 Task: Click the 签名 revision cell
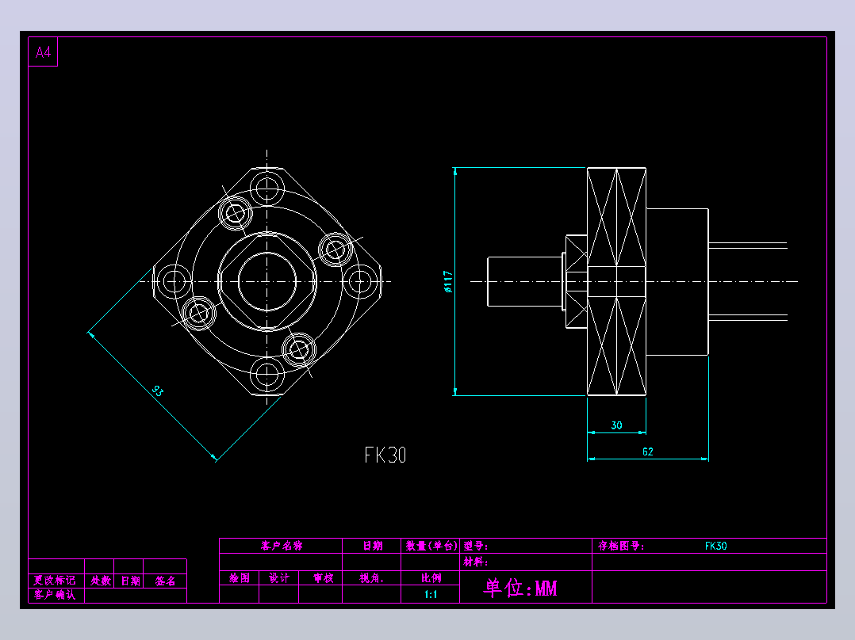point(165,581)
